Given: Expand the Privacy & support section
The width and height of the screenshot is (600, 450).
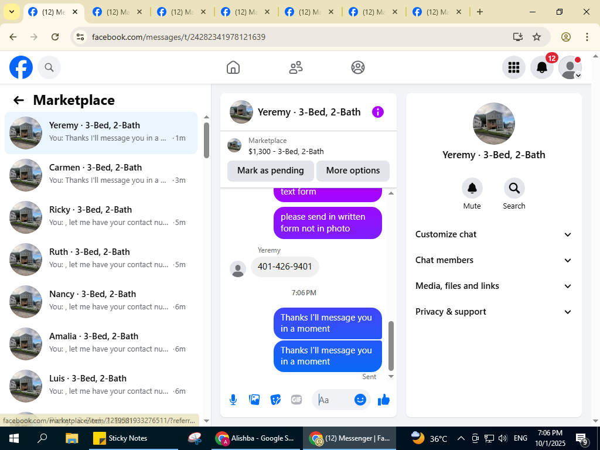Looking at the screenshot, I should click(x=493, y=312).
